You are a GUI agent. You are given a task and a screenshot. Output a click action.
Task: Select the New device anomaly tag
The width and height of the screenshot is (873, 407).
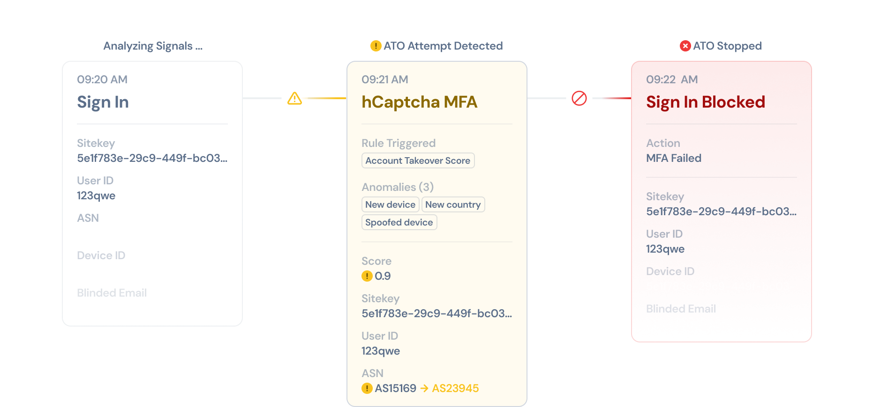coord(390,204)
